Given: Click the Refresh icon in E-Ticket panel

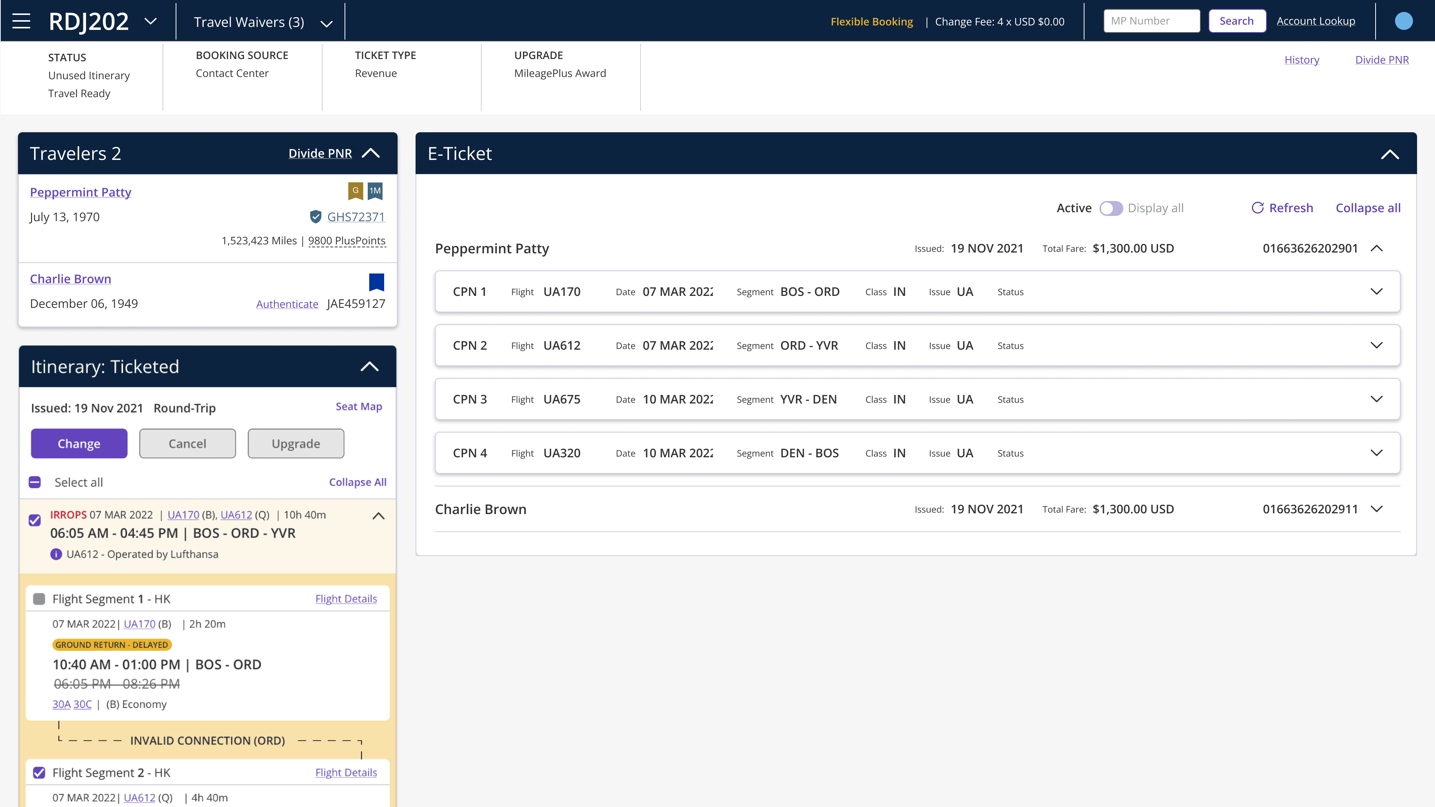Looking at the screenshot, I should pos(1257,208).
